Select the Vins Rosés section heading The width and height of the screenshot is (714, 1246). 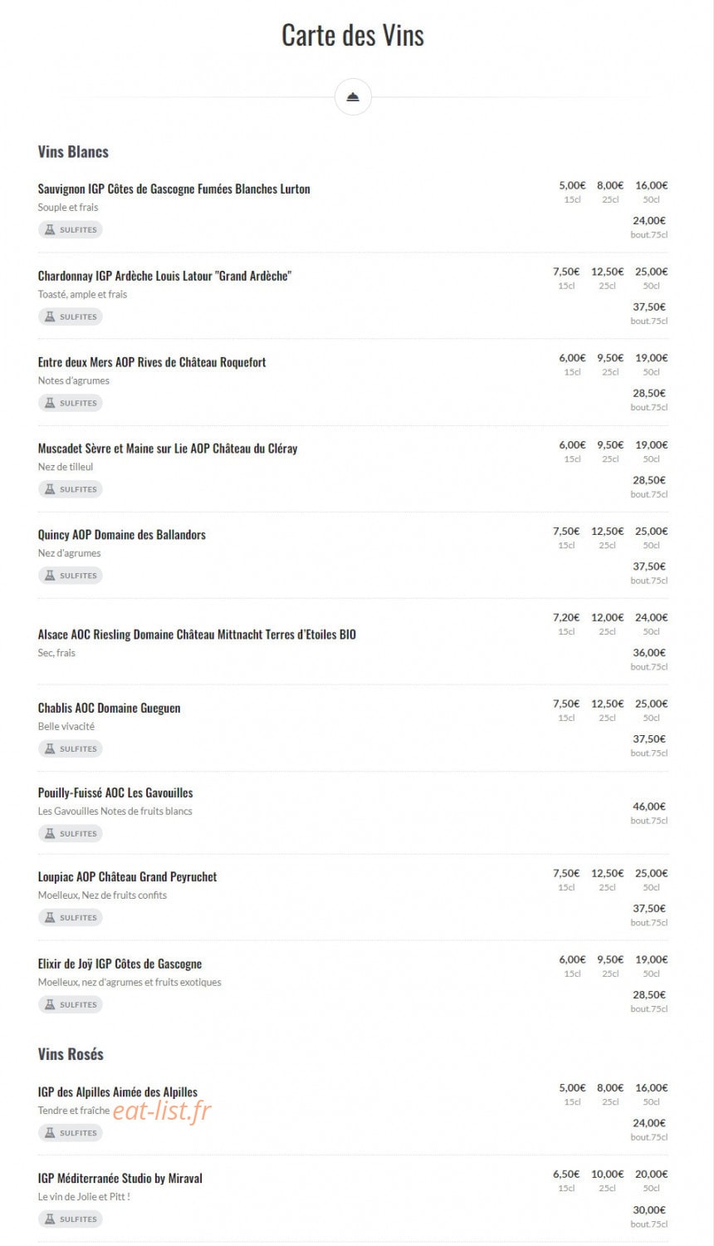point(71,1054)
